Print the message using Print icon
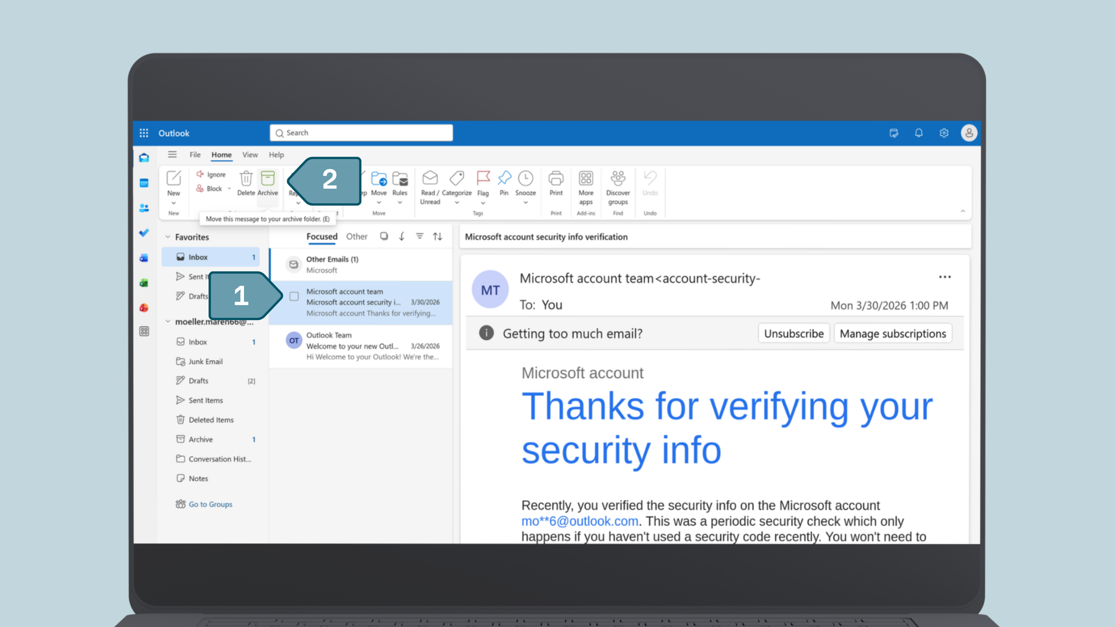 [x=556, y=178]
